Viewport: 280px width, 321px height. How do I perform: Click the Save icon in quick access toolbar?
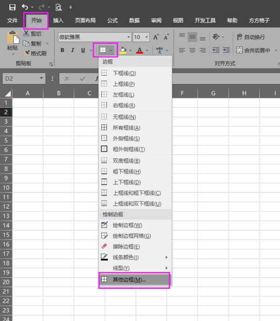12,7
